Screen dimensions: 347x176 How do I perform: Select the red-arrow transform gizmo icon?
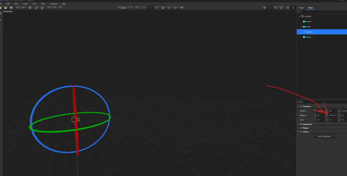(49, 8)
